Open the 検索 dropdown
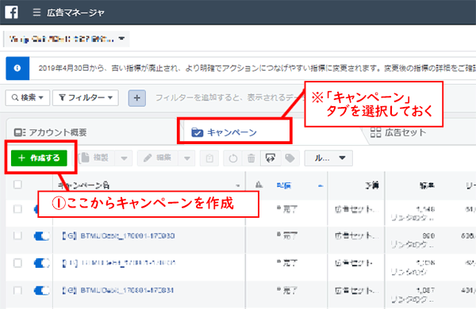The image size is (476, 309). point(28,97)
